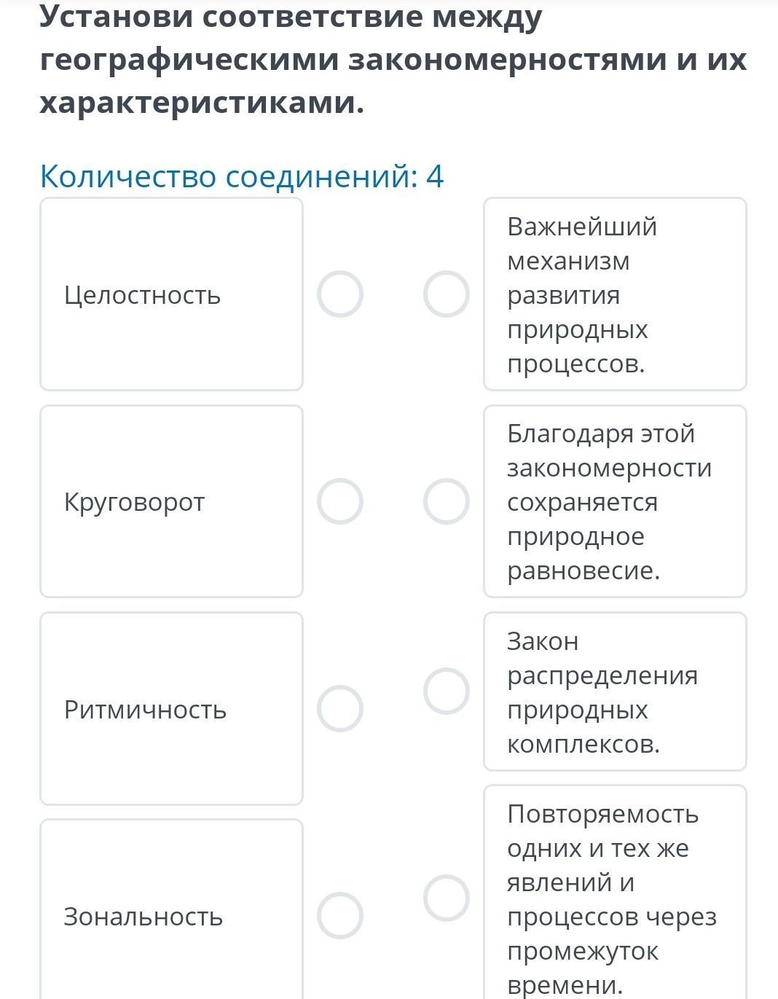The height and width of the screenshot is (999, 778).
Task: Click the 'Благодаря этой закономерности' answer card
Action: [x=615, y=501]
